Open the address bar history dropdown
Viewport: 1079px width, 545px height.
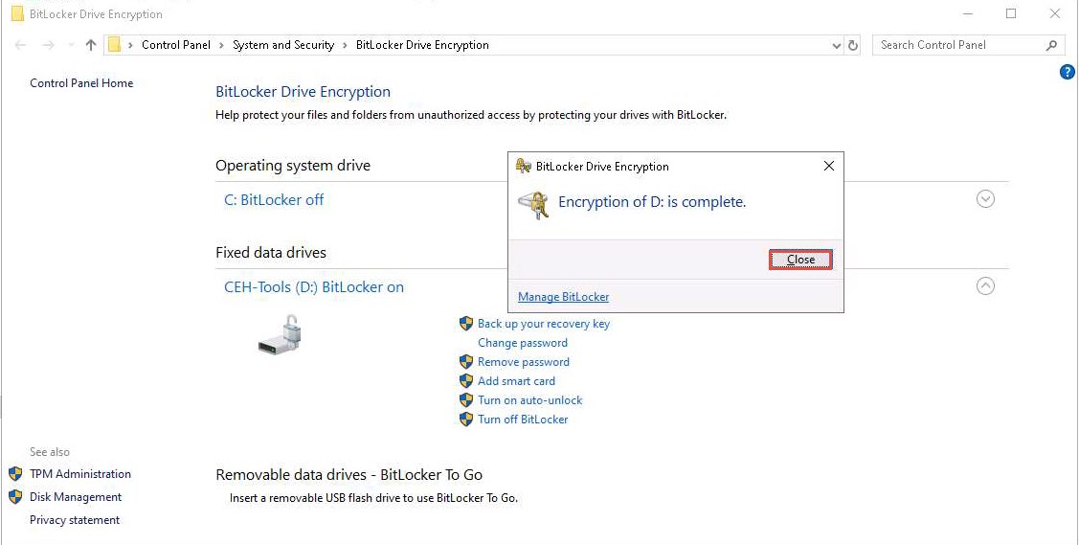point(837,45)
